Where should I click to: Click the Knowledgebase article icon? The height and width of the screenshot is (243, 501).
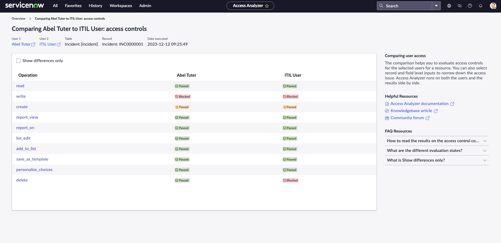click(387, 111)
